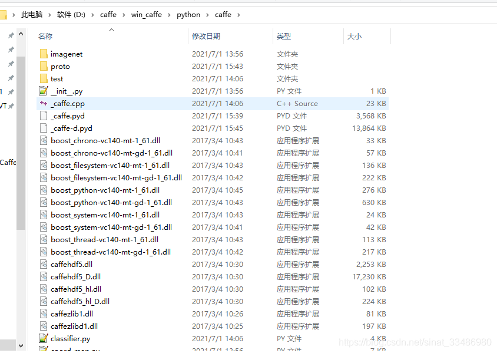Click icon of boost_python-vc140-mt-gd-1_61.dll

point(44,202)
